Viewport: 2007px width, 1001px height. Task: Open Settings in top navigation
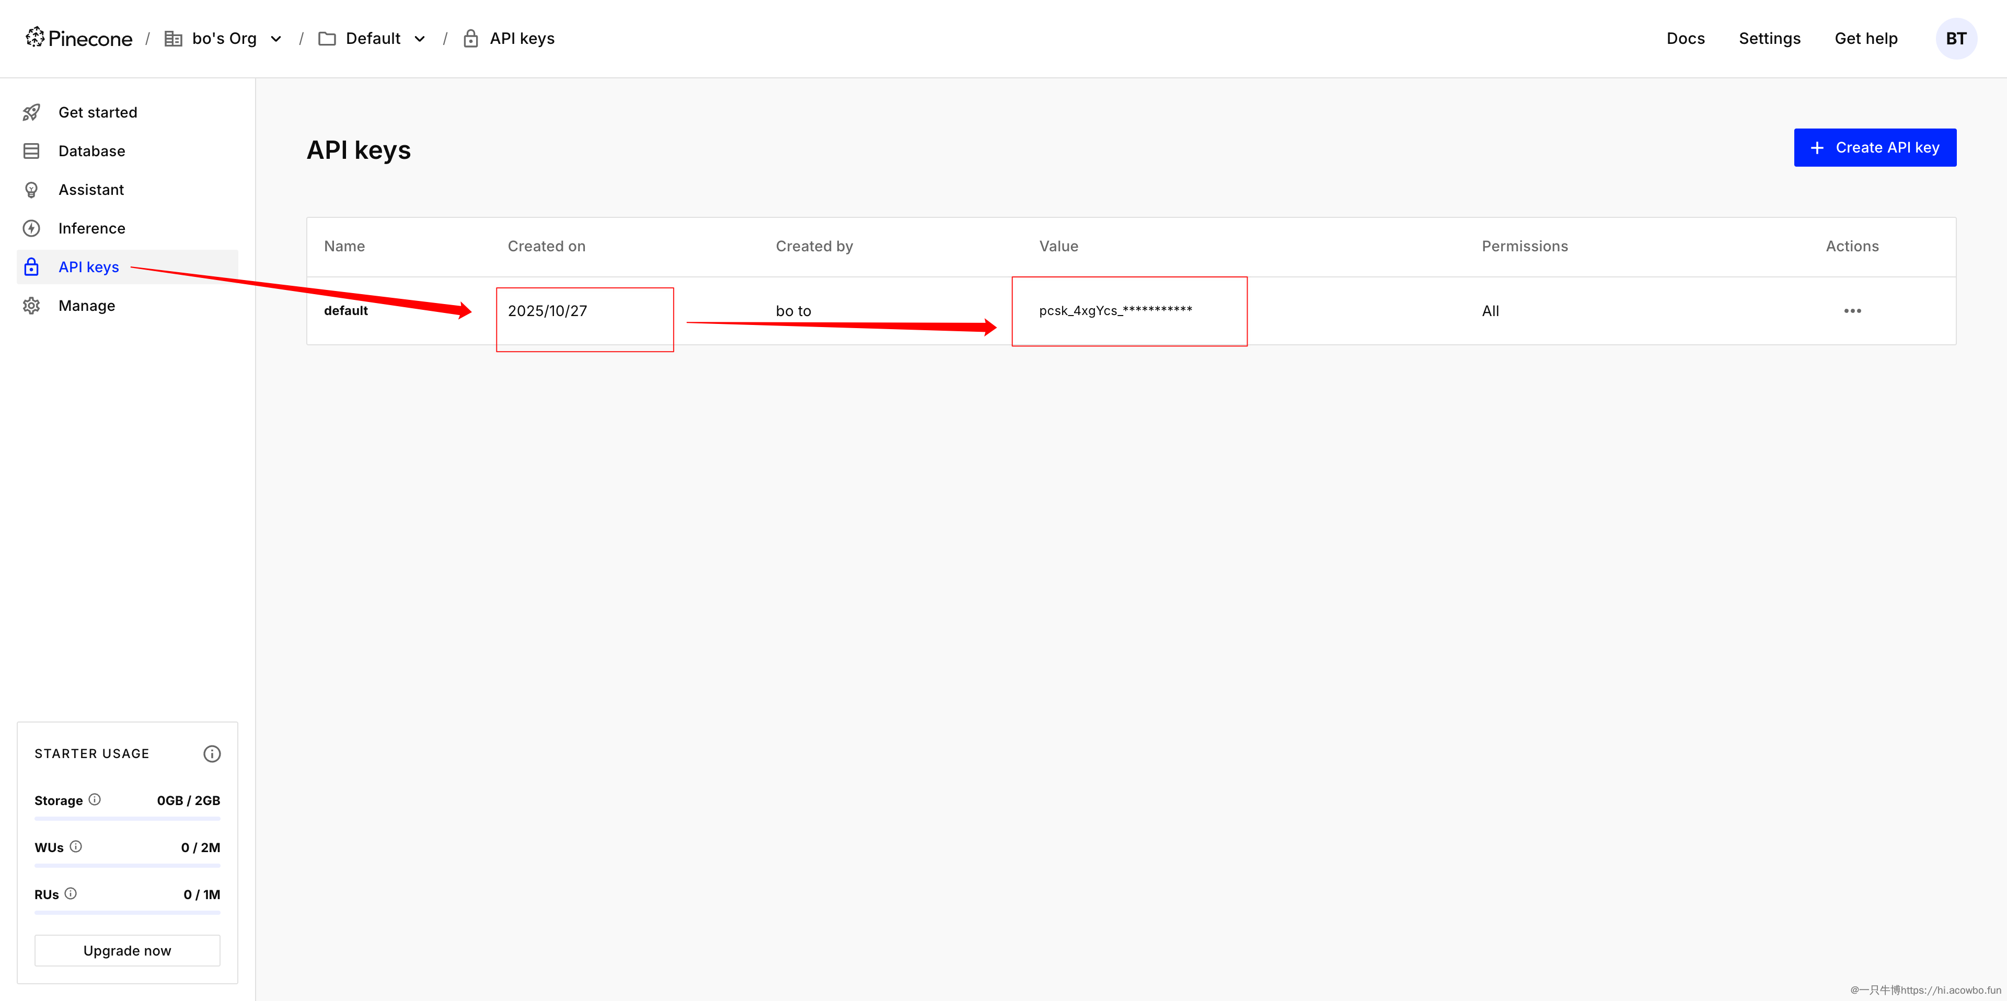pyautogui.click(x=1769, y=38)
